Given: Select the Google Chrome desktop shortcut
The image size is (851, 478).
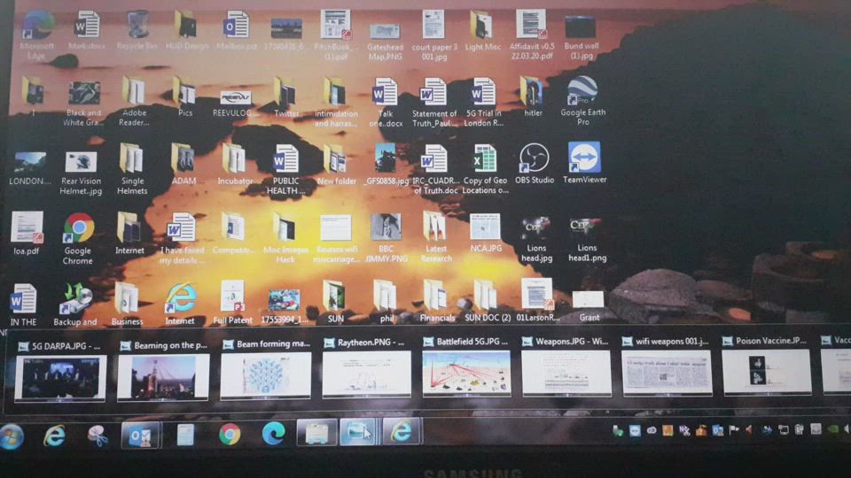Looking at the screenshot, I should (79, 229).
